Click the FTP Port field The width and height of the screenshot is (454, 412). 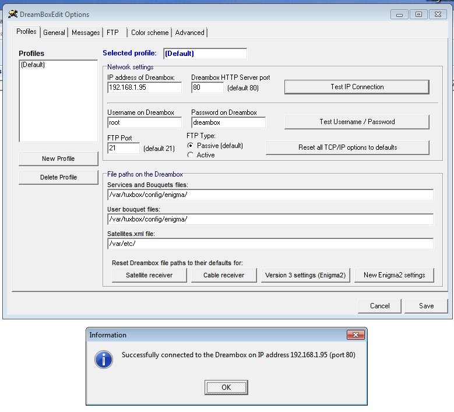tap(124, 148)
